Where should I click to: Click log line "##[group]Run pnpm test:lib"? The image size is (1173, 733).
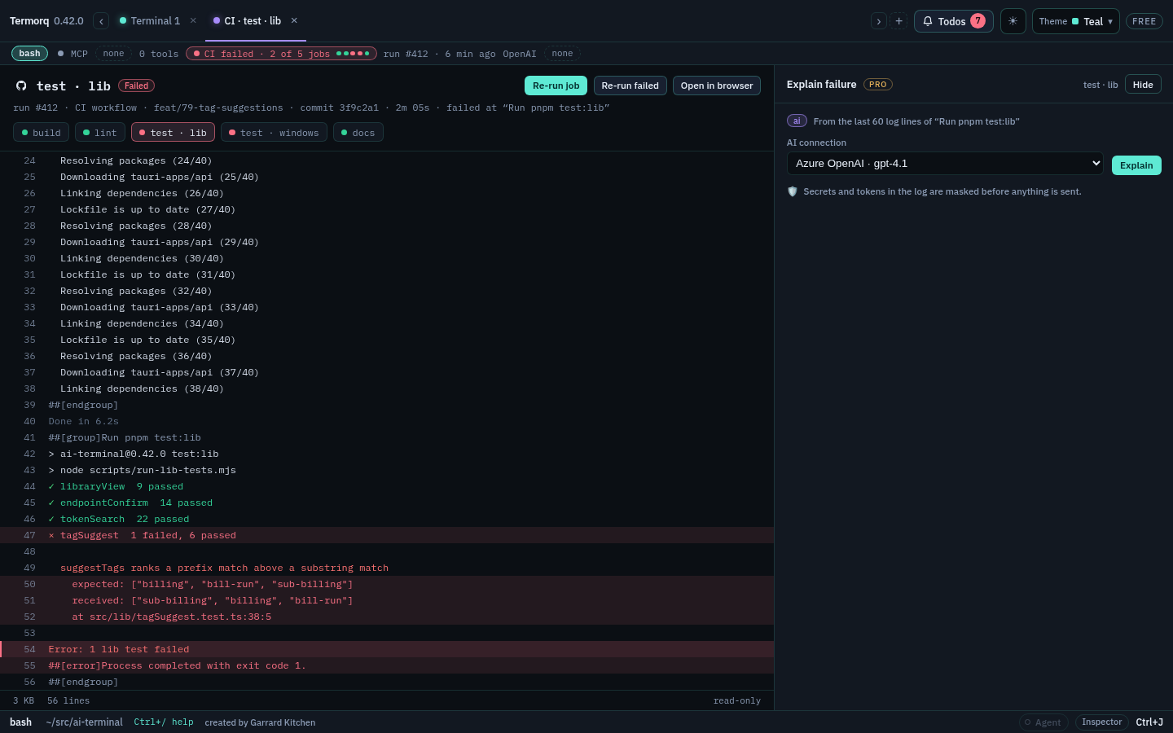(x=387, y=437)
